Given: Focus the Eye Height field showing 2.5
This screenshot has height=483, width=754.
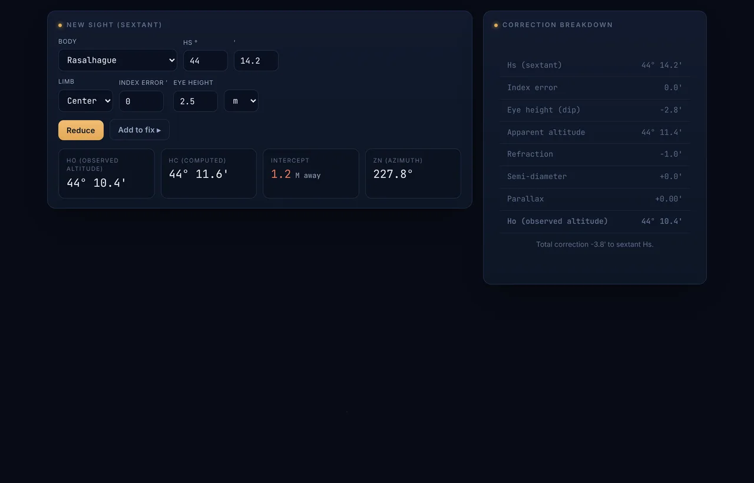Looking at the screenshot, I should tap(196, 101).
